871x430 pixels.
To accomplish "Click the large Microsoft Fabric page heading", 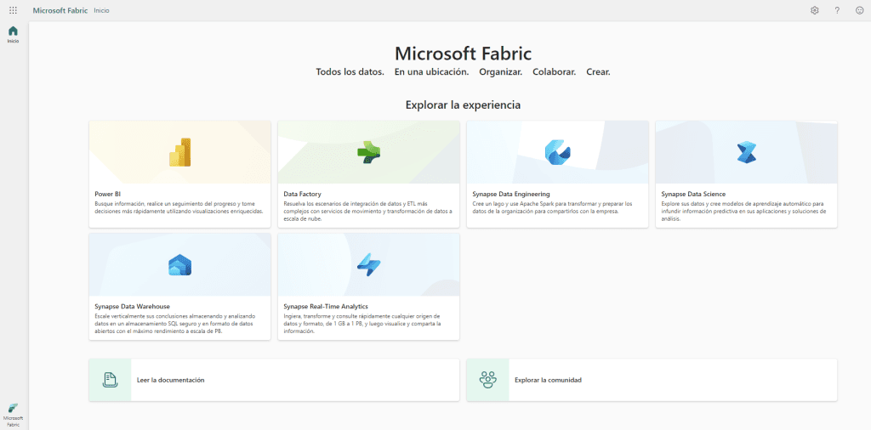I will [464, 54].
